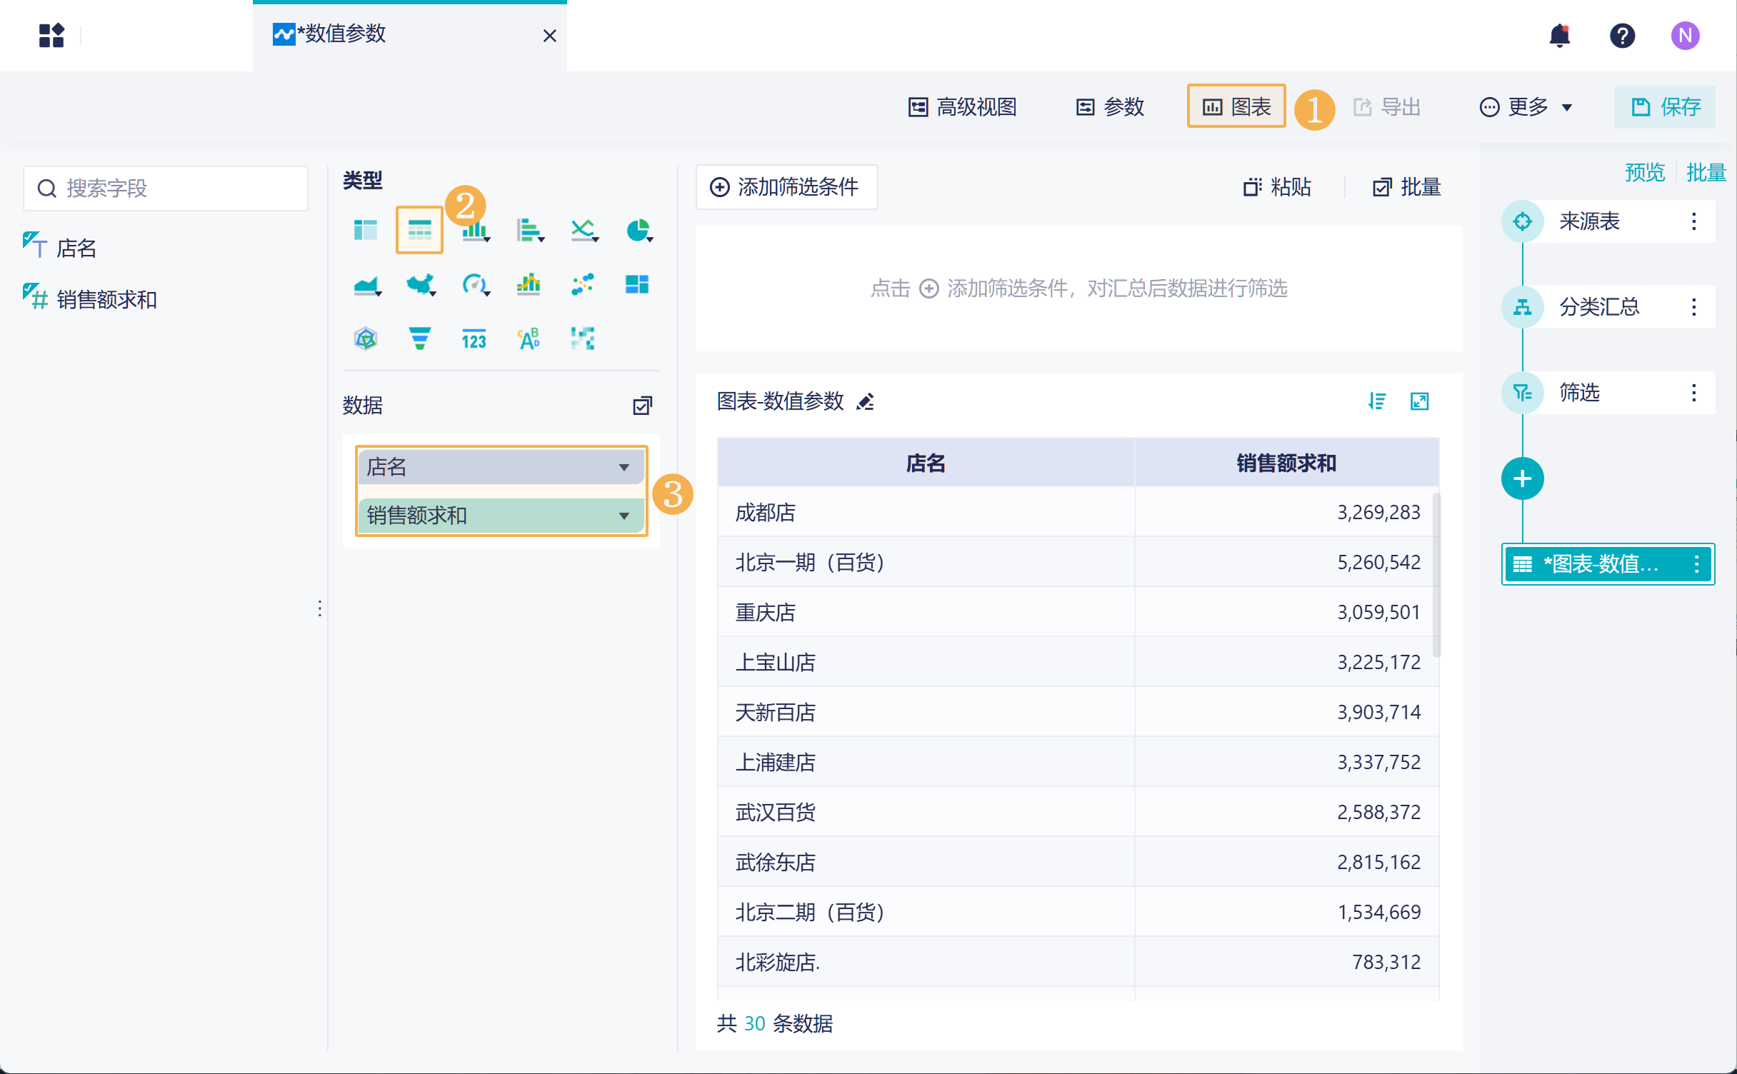Image resolution: width=1737 pixels, height=1074 pixels.
Task: Click the 保存 save button
Action: point(1665,107)
